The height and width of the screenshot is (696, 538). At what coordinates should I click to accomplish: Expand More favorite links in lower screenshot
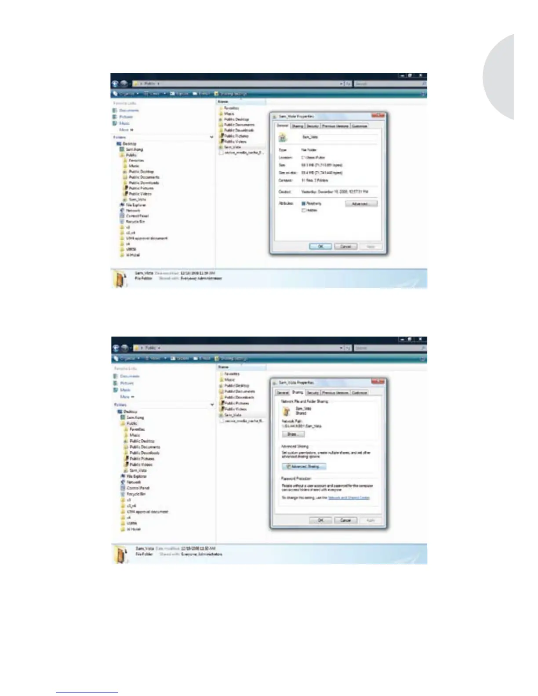[x=127, y=397]
